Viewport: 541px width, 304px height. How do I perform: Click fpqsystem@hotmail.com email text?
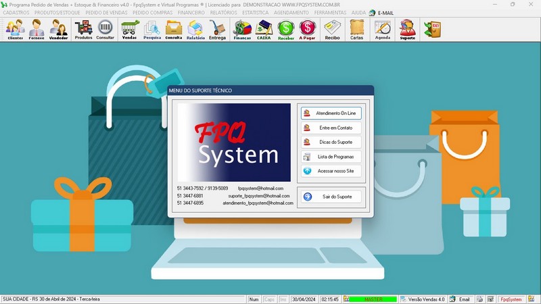click(260, 188)
